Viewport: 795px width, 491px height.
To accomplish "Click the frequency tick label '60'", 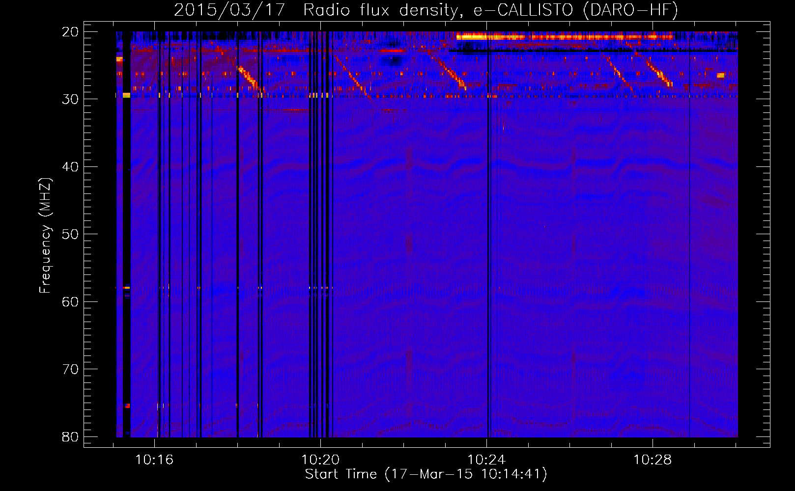I will 70,301.
